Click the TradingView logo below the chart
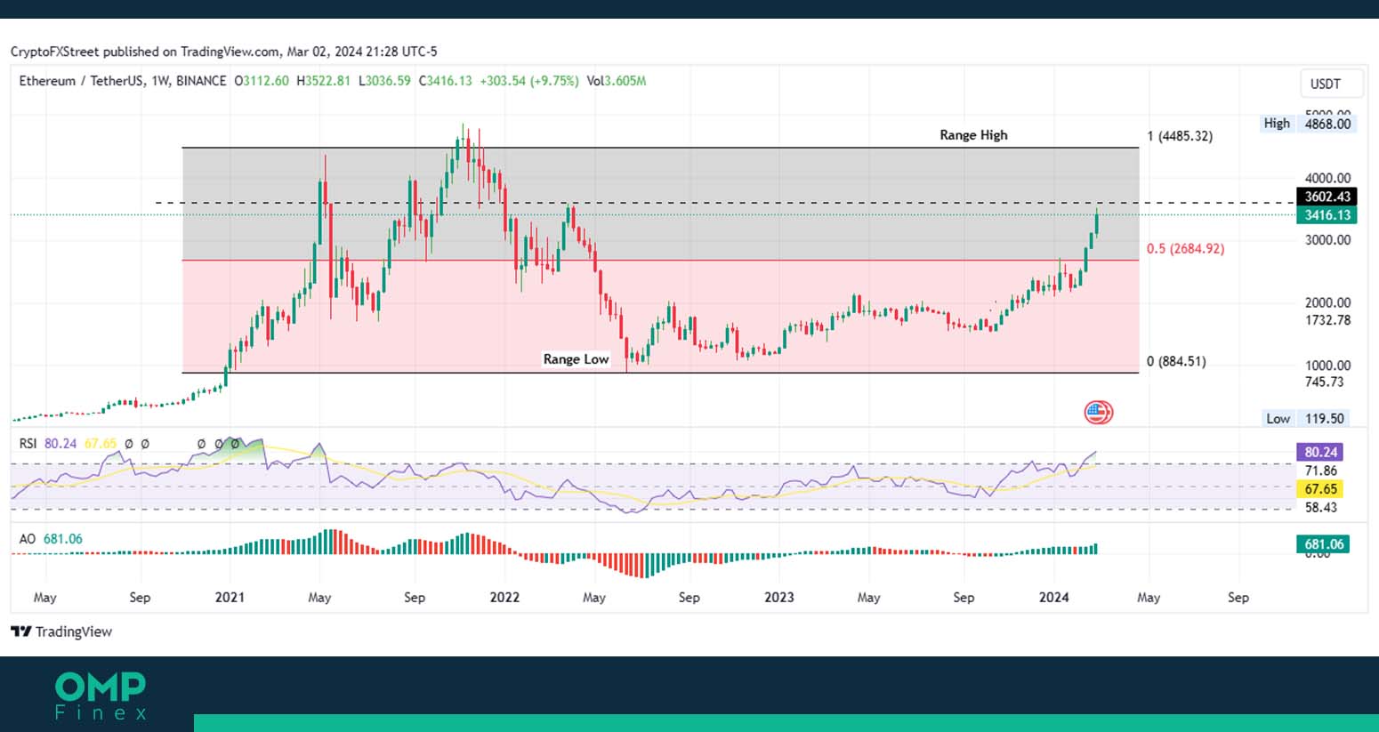1379x732 pixels. coord(61,631)
